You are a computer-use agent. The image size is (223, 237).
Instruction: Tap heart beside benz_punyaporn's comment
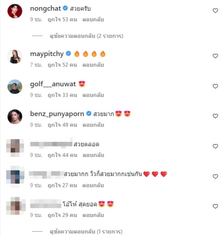[215, 116]
